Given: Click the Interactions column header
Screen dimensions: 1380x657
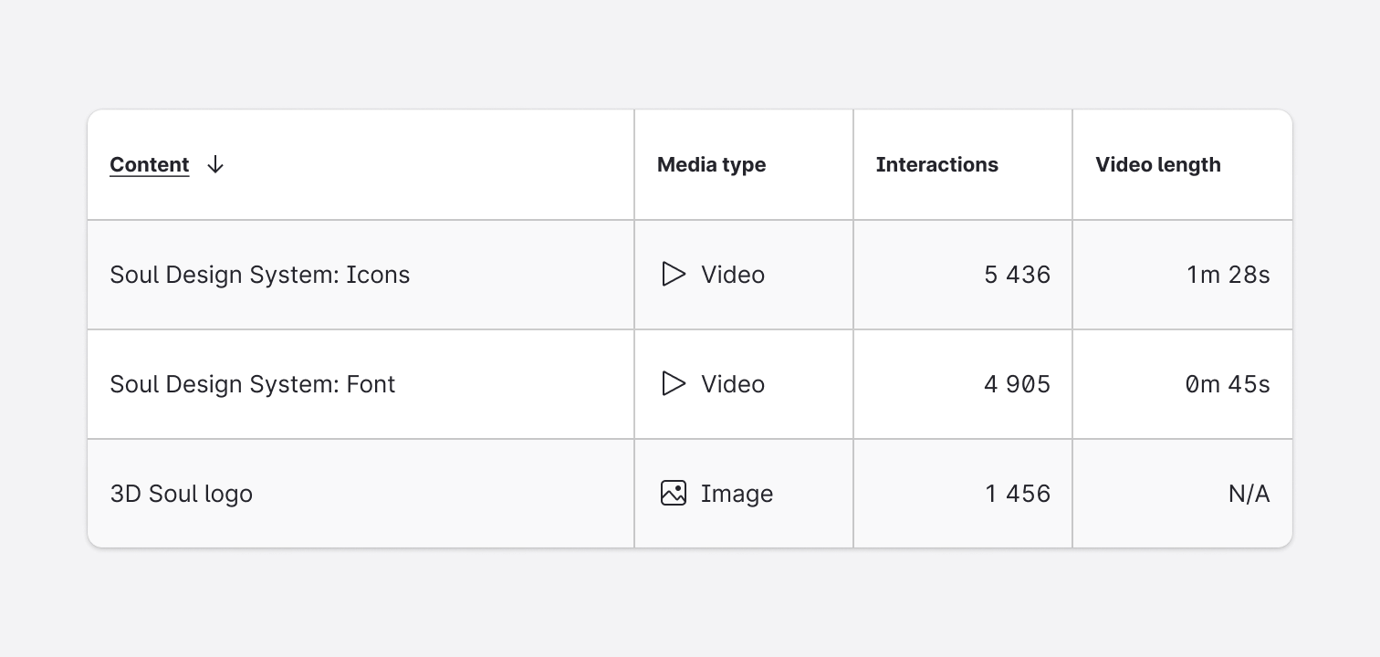Looking at the screenshot, I should (x=936, y=165).
